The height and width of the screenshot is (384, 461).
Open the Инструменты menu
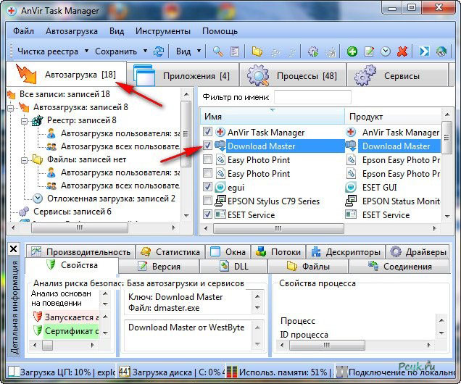(163, 31)
